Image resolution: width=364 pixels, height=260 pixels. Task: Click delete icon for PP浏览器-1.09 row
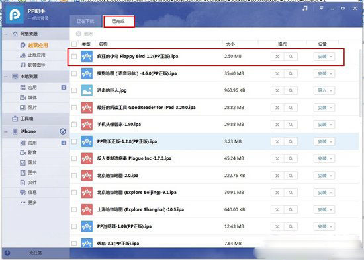click(277, 226)
